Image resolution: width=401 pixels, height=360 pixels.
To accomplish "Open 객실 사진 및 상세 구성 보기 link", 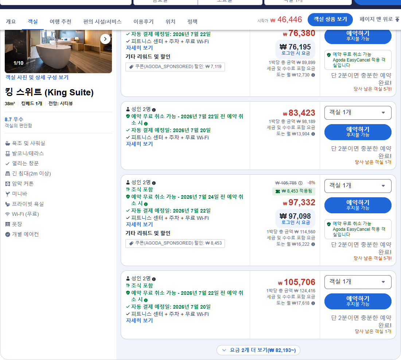I will pos(37,78).
